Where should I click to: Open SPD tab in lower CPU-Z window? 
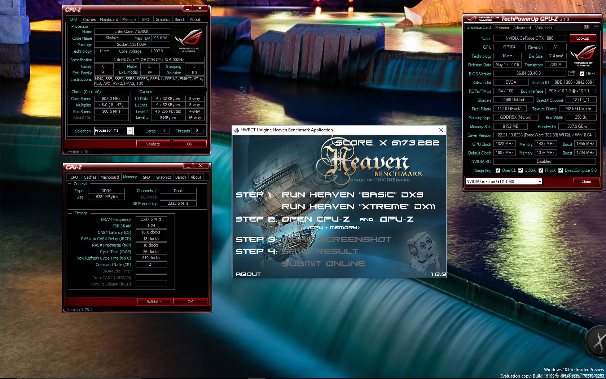coord(146,177)
